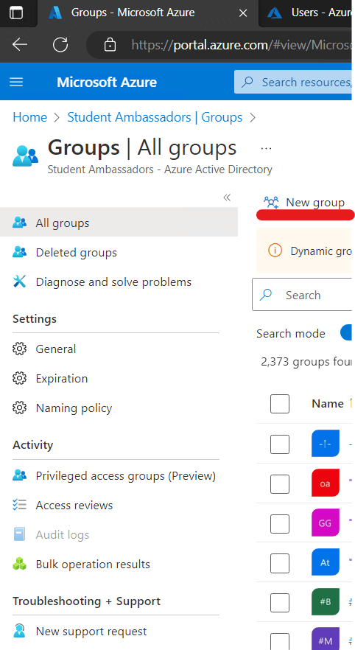Focus the Search resources box
The height and width of the screenshot is (650, 355).
tap(293, 82)
